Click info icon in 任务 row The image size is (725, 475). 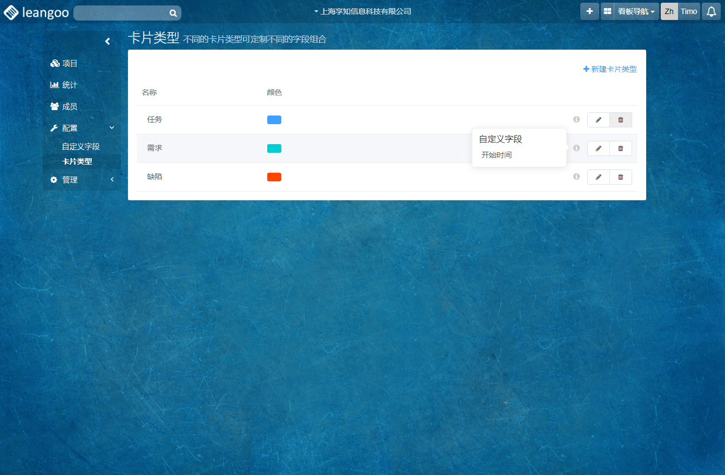click(x=576, y=119)
